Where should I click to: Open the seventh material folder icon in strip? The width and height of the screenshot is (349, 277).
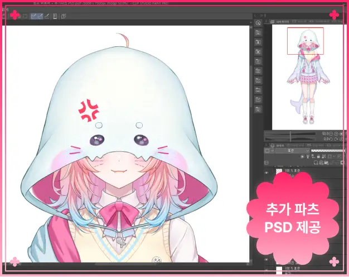pos(258,80)
